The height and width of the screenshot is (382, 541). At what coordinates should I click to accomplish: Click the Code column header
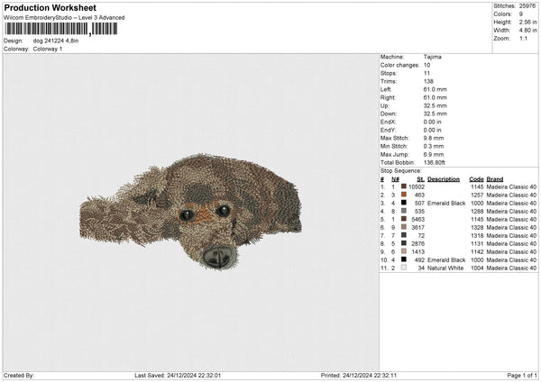(x=477, y=178)
